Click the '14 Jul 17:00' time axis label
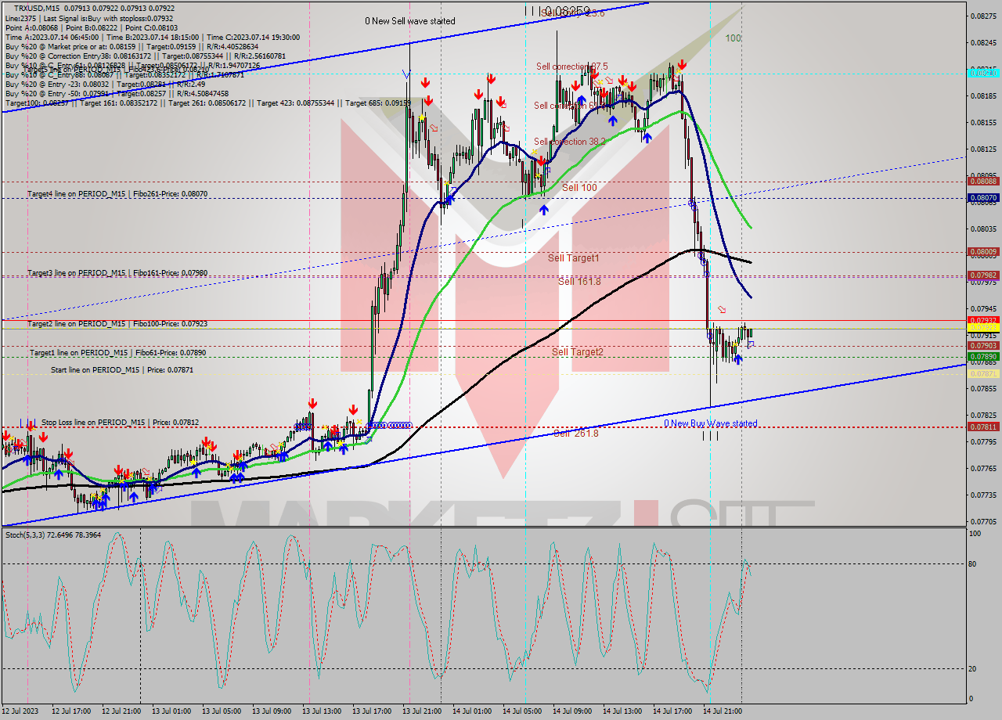 (672, 711)
